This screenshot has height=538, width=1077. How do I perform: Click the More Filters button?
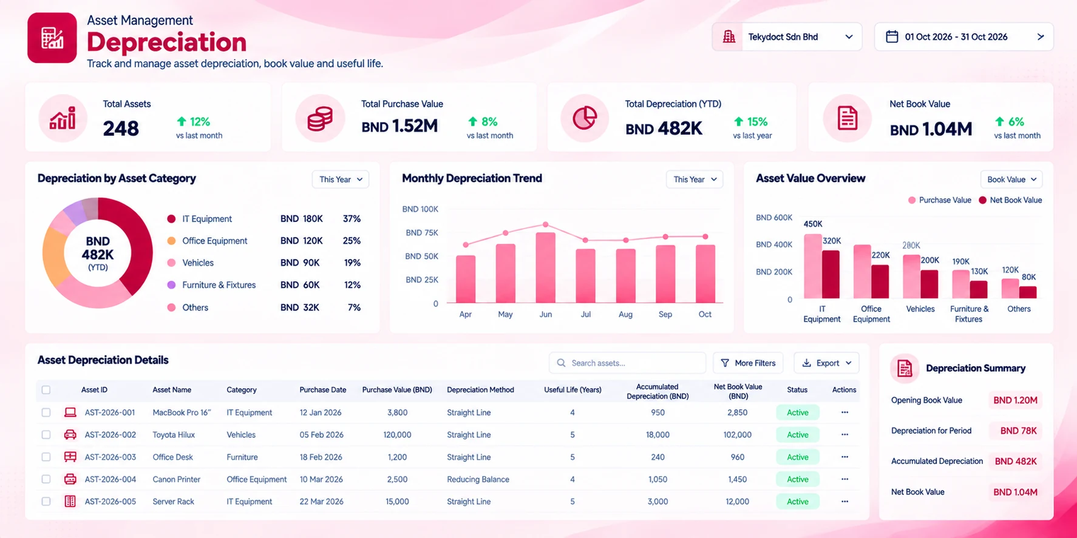pos(748,363)
